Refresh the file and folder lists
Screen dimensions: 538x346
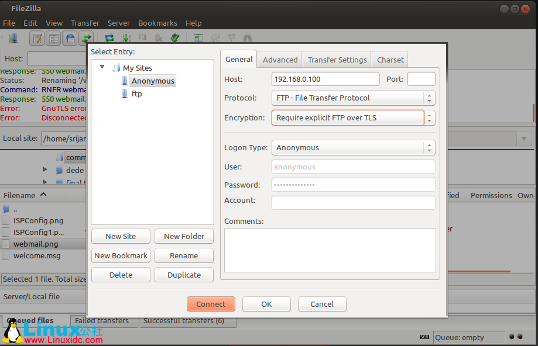(109, 37)
